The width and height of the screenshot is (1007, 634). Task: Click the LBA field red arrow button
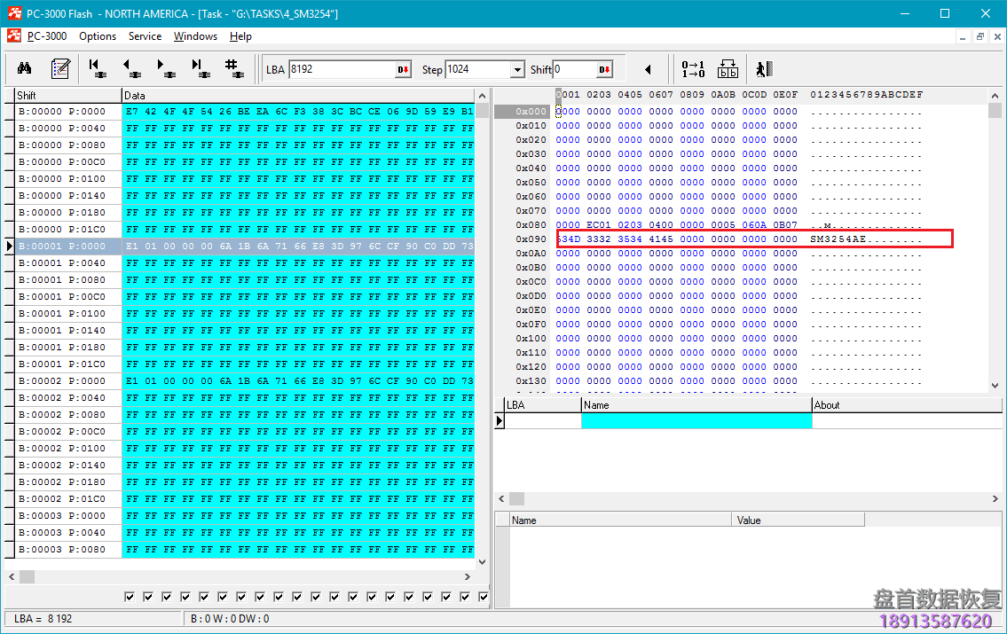point(403,70)
